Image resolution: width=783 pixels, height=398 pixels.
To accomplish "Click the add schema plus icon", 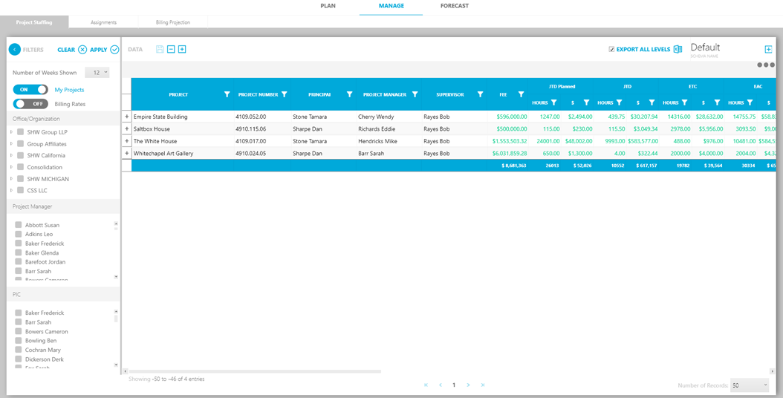I will 768,50.
